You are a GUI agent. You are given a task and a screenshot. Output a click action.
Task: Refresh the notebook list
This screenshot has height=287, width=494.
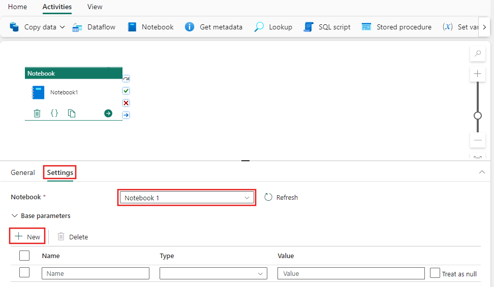281,197
